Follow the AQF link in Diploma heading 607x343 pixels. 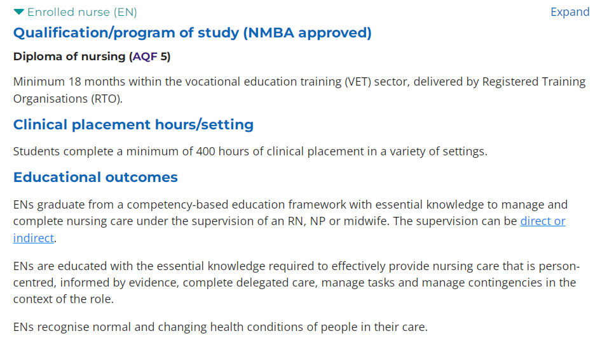[145, 56]
